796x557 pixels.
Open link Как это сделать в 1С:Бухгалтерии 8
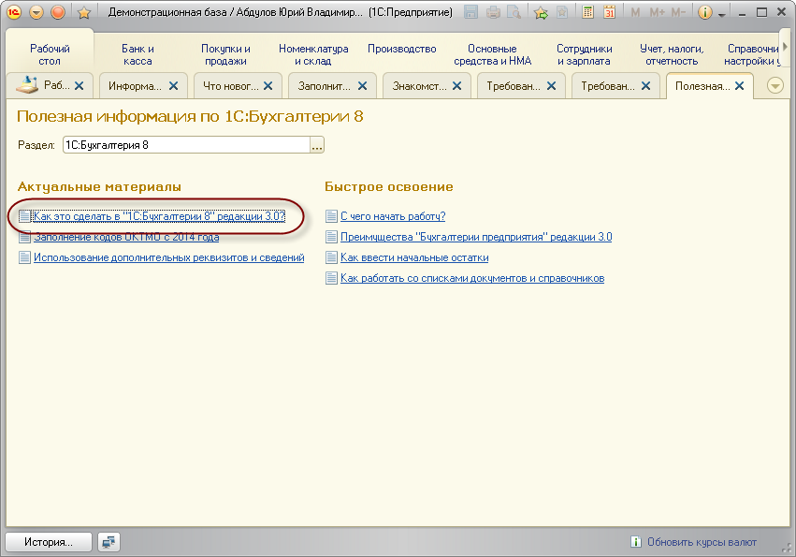tap(159, 216)
